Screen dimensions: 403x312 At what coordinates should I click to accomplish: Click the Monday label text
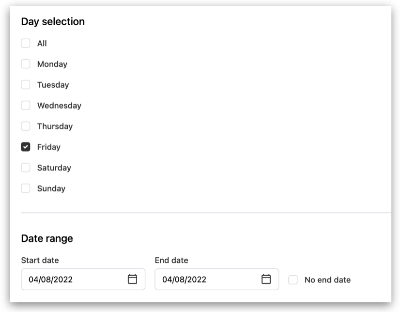click(52, 64)
